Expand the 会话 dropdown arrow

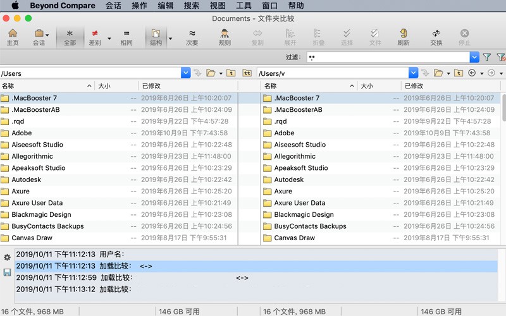click(x=47, y=35)
